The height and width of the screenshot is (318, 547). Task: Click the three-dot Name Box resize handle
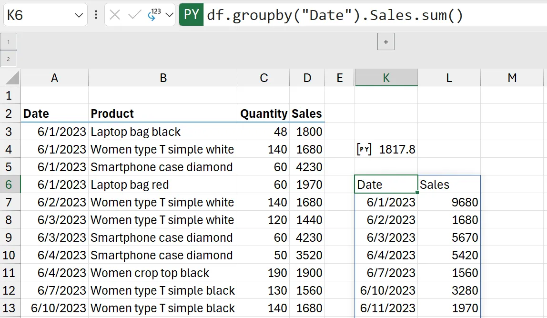[96, 15]
